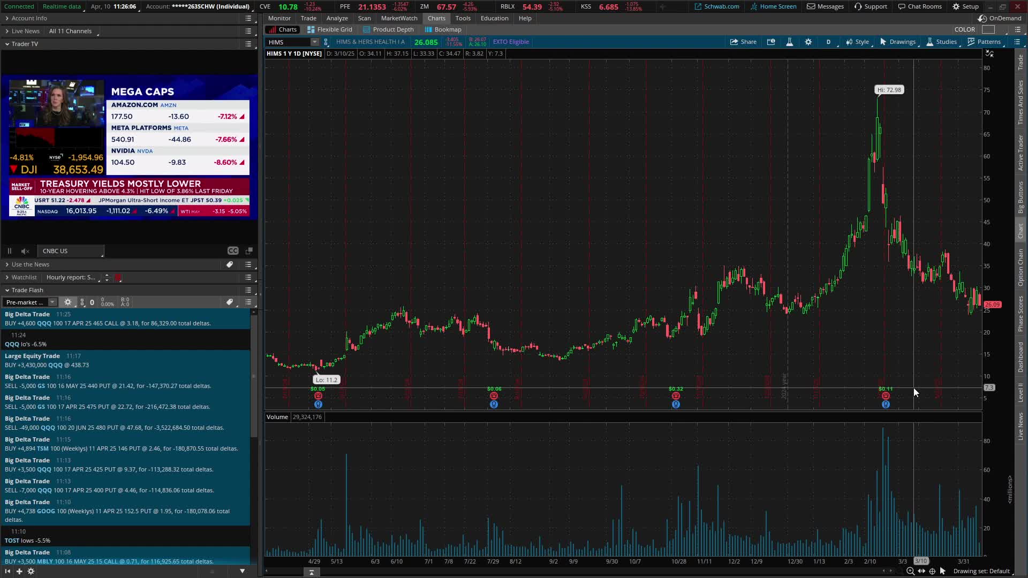Open Chat Rooms
1028x578 pixels.
tap(919, 6)
